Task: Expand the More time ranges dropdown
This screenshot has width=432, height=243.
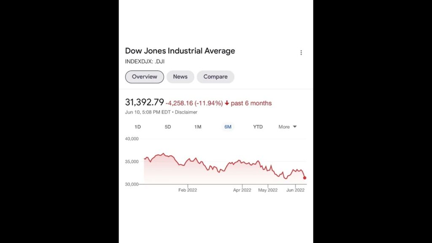Action: tap(287, 127)
